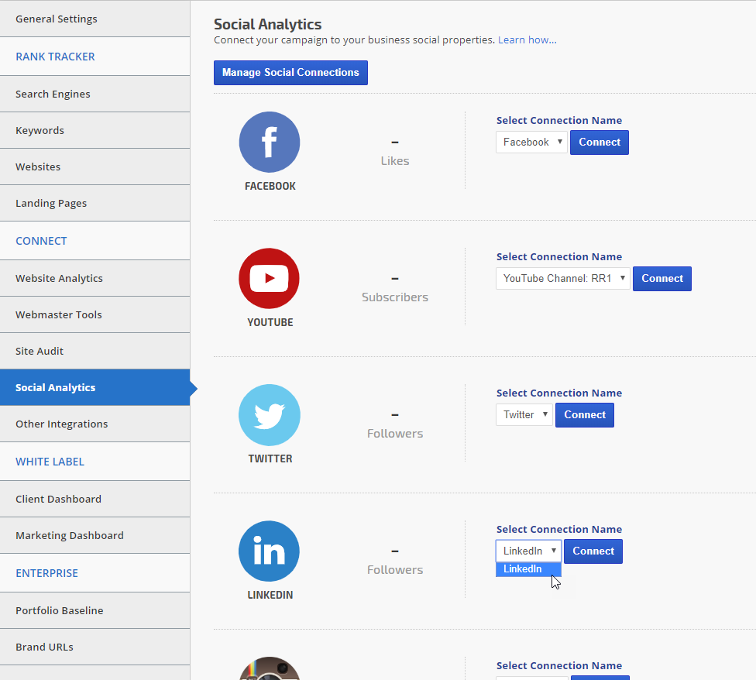Viewport: 756px width, 680px height.
Task: Connect the Twitter account
Action: (585, 415)
